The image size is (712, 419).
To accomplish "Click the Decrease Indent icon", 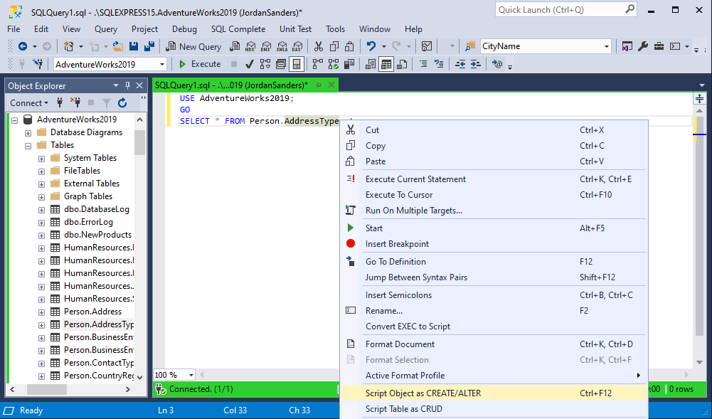I will pos(460,64).
